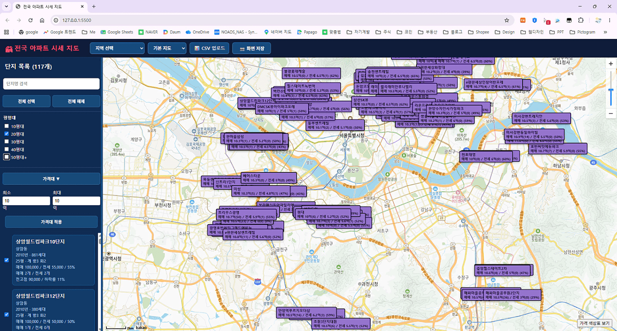Click the 화면 저장 button
The image size is (617, 331).
click(252, 48)
